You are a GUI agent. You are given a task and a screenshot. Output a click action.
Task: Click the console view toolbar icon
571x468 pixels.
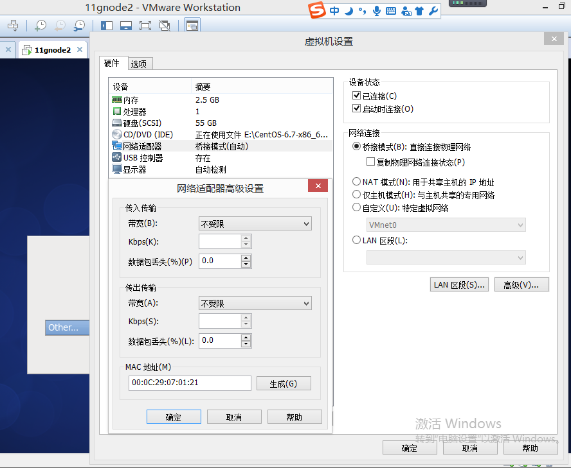(x=192, y=26)
